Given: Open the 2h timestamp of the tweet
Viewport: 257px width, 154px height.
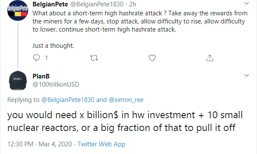Looking at the screenshot, I should 133,4.
